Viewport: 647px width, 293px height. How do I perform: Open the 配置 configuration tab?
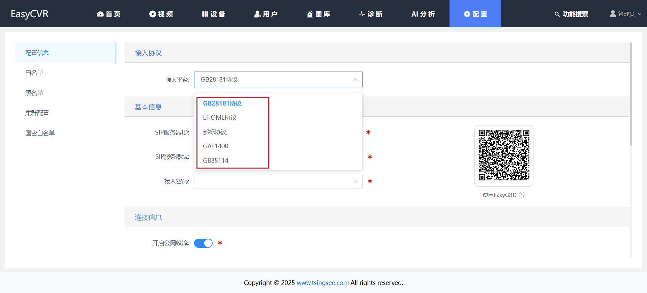click(x=475, y=14)
